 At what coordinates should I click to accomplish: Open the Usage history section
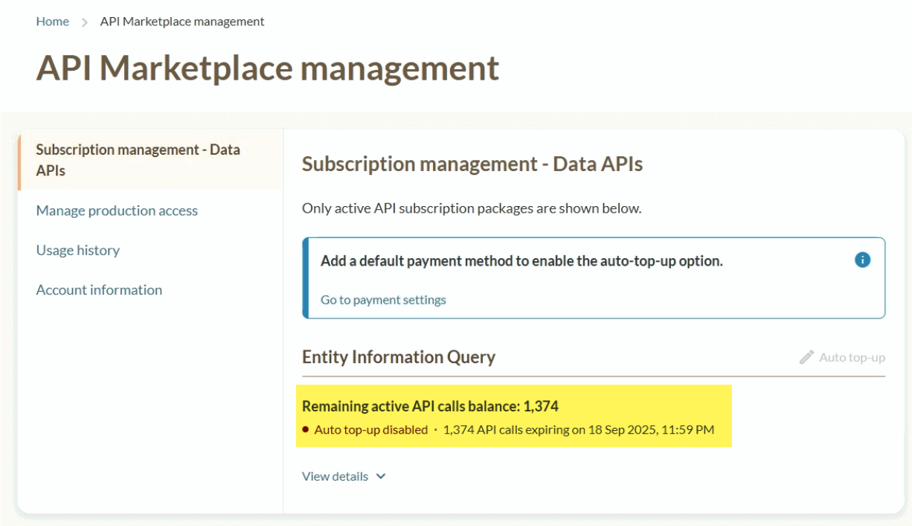pos(78,250)
